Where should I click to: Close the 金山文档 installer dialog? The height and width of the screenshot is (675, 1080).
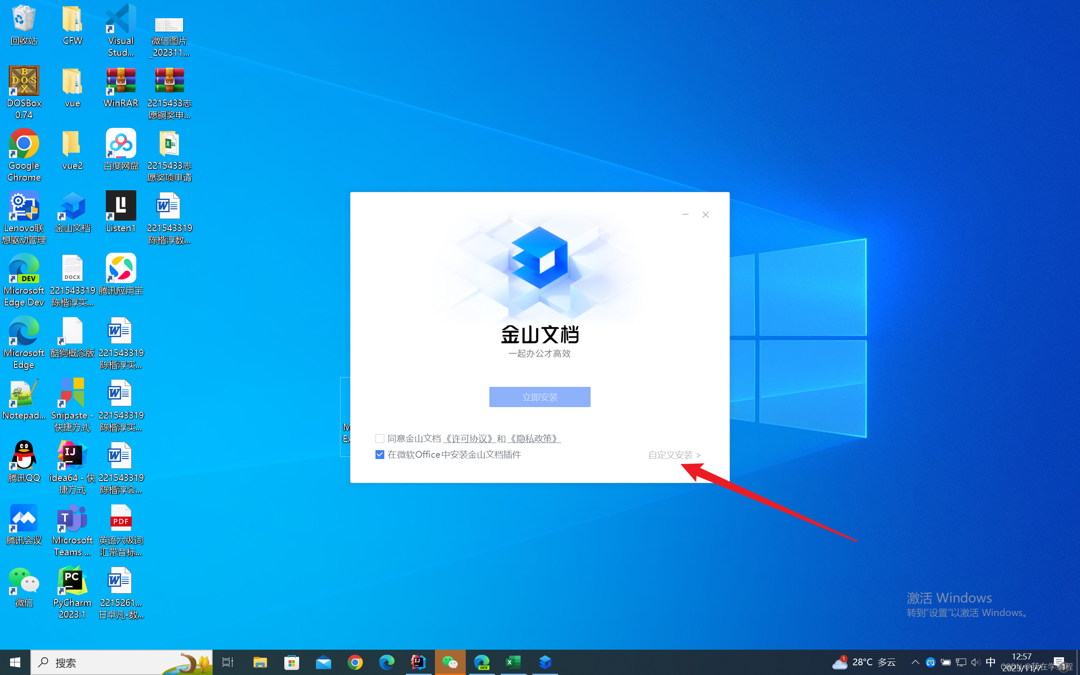pyautogui.click(x=705, y=215)
